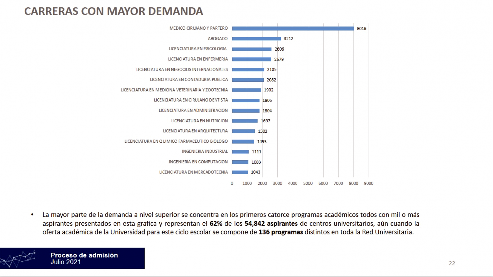Click axis tick label 5000

coord(308,183)
